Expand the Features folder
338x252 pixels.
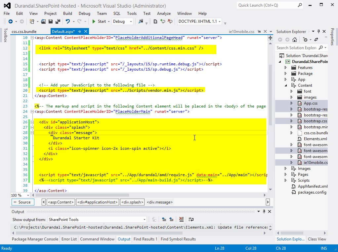click(286, 68)
